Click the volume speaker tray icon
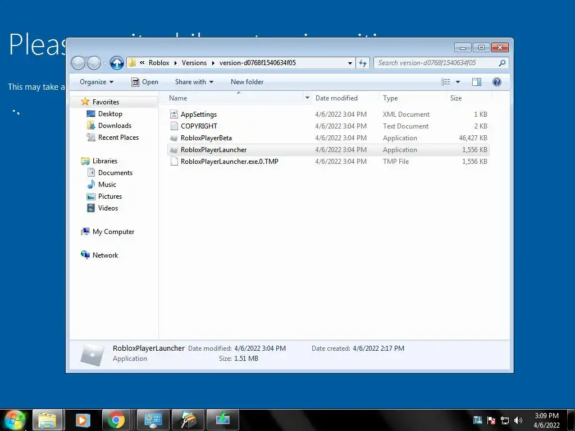 coord(518,420)
